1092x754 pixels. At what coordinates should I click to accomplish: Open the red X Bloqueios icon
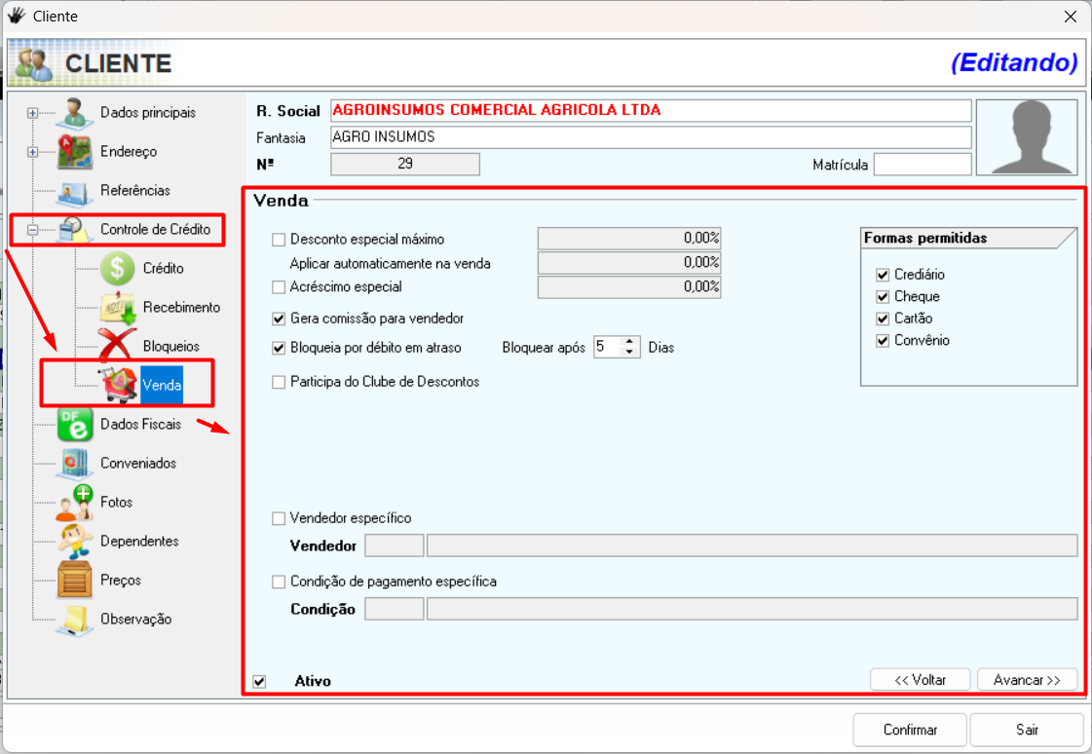pos(117,347)
